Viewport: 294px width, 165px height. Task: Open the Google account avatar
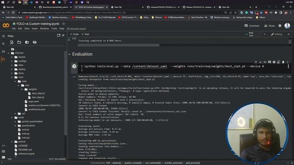tap(287, 26)
